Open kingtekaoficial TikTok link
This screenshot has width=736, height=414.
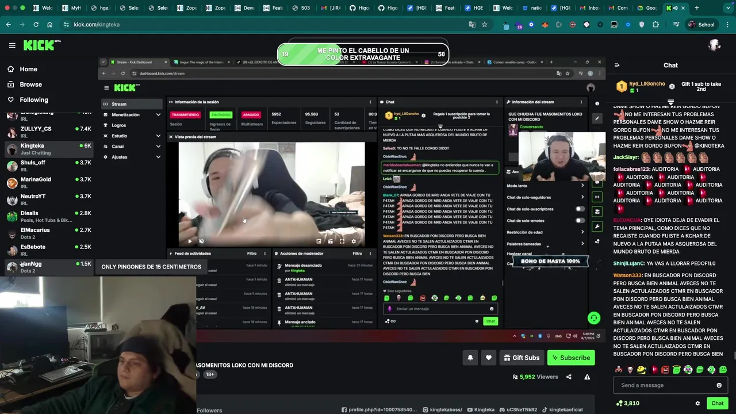pyautogui.click(x=562, y=410)
